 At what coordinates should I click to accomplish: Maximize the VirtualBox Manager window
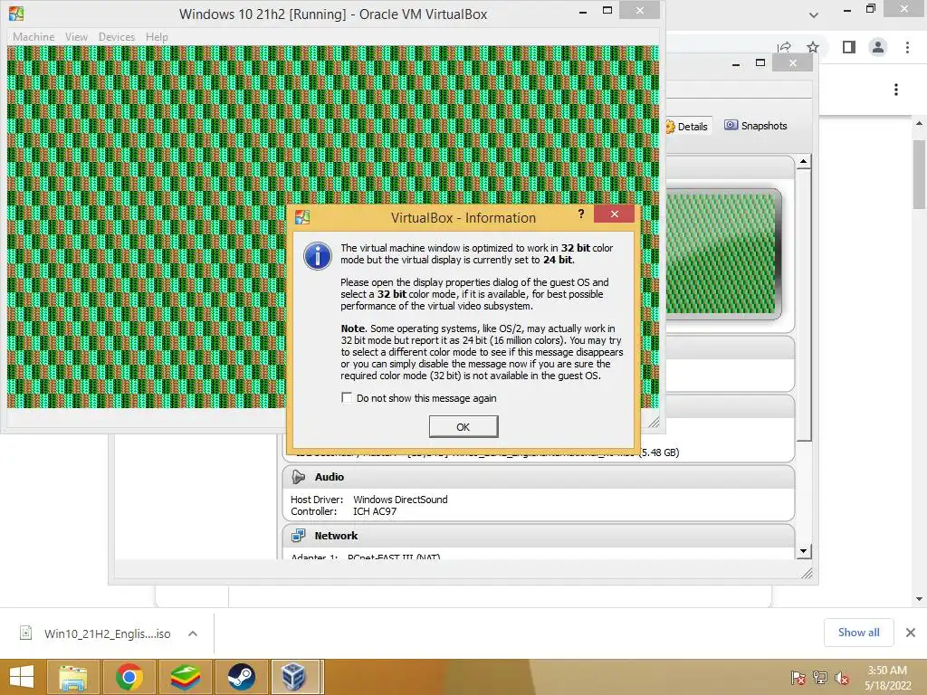click(760, 62)
